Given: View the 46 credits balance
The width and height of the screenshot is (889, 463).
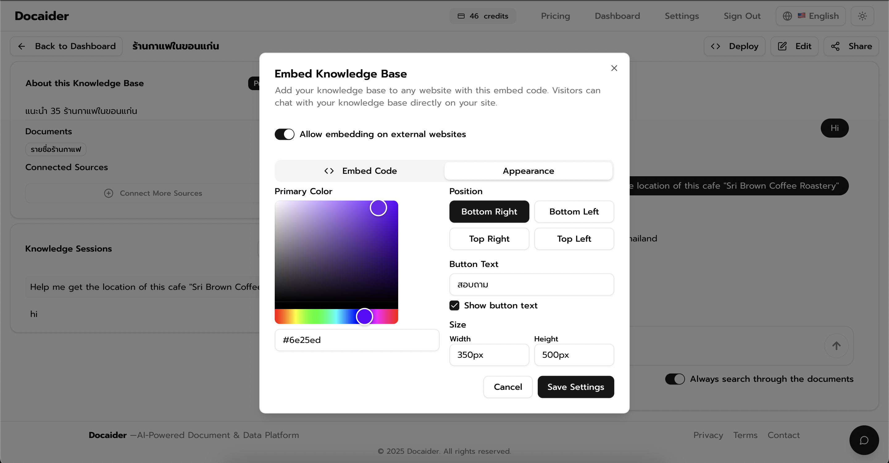Looking at the screenshot, I should pyautogui.click(x=483, y=16).
